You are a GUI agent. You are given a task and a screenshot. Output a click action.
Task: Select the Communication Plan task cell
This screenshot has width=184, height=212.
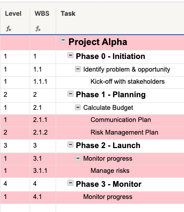(120, 121)
